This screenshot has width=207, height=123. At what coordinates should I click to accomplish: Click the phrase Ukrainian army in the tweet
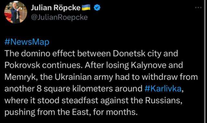tap(84, 77)
